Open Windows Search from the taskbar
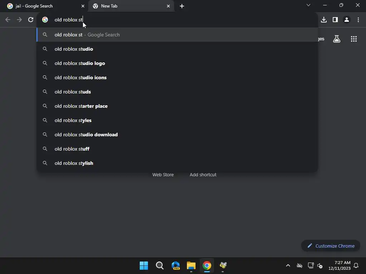The image size is (366, 274). coord(160,265)
